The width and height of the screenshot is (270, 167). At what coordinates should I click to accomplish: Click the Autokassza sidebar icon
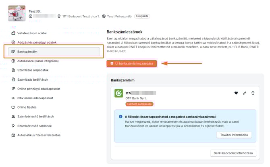pyautogui.click(x=13, y=61)
